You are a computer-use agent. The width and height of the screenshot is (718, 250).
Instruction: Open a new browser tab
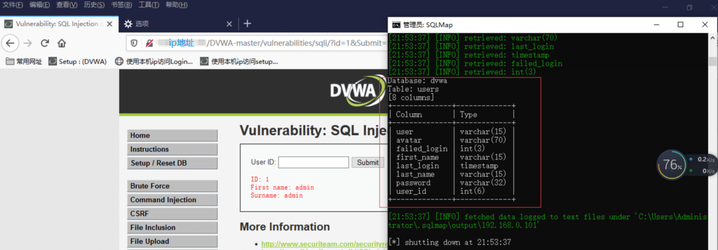click(x=247, y=23)
